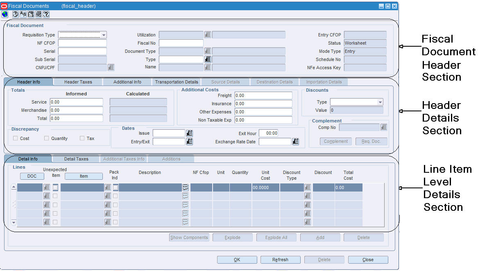Click the printer toolbar icon
The height and width of the screenshot is (271, 478).
pos(39,14)
